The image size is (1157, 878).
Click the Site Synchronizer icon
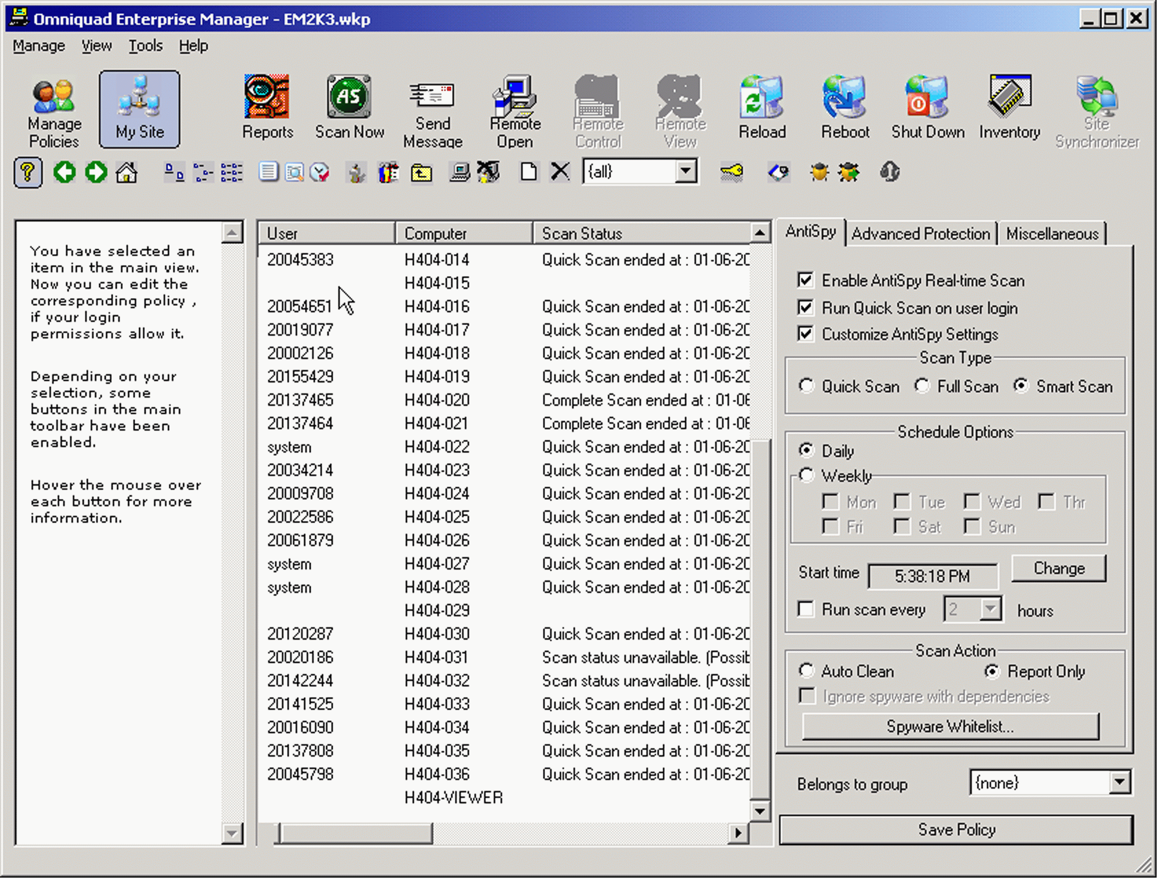coord(1097,112)
